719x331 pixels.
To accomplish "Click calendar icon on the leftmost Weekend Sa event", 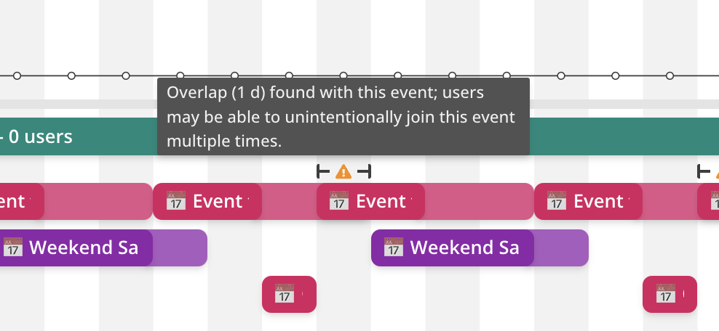I will point(14,248).
